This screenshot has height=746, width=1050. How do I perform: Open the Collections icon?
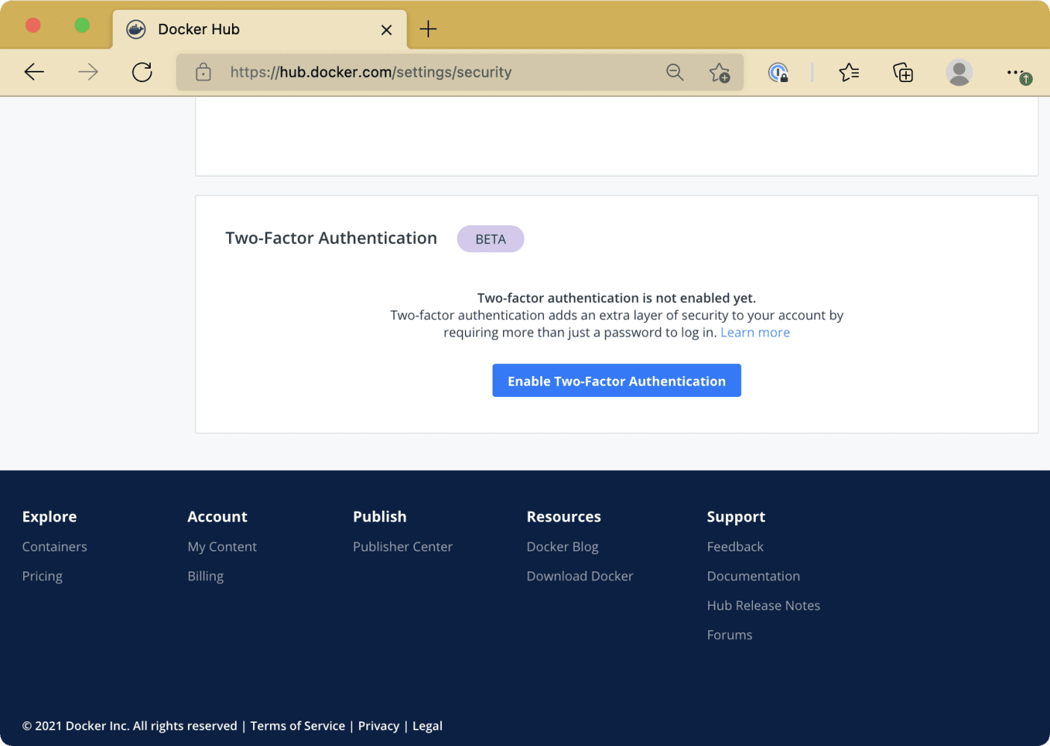pyautogui.click(x=903, y=72)
